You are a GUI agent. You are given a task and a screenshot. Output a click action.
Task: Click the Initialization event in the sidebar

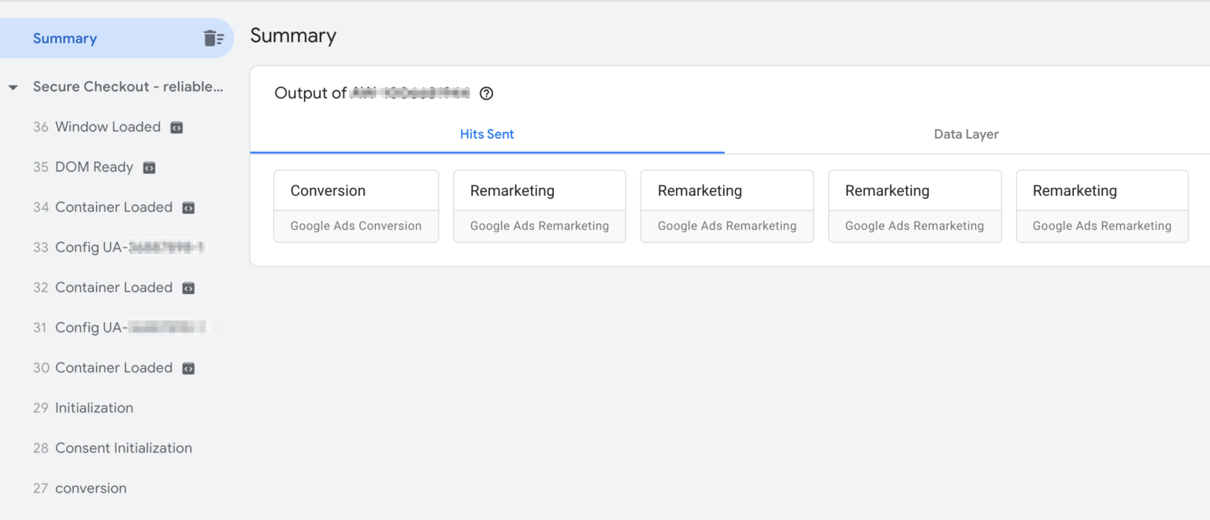(94, 408)
